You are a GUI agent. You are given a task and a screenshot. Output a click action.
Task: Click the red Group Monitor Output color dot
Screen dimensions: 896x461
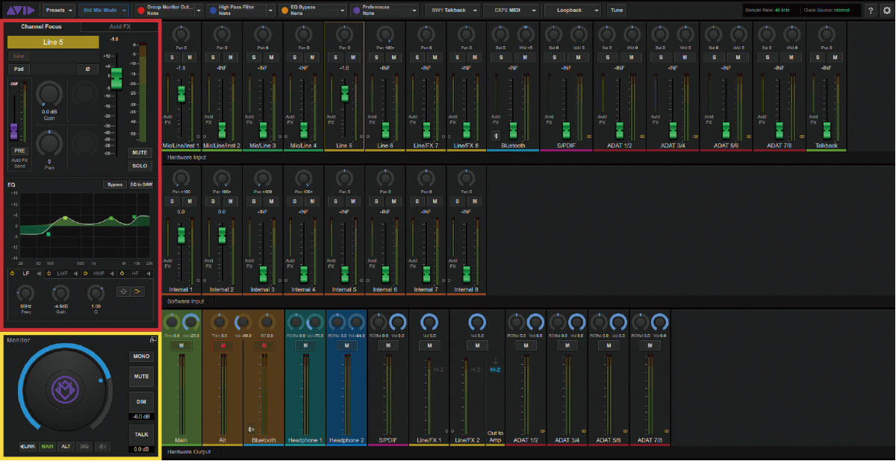point(140,10)
